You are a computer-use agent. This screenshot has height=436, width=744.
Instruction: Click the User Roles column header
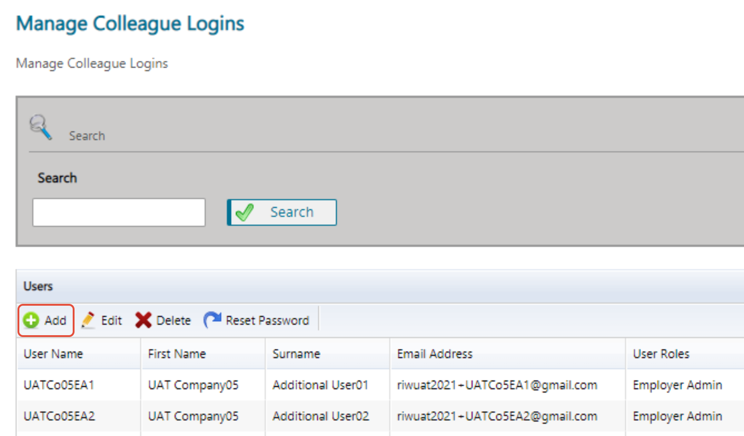[x=661, y=354]
